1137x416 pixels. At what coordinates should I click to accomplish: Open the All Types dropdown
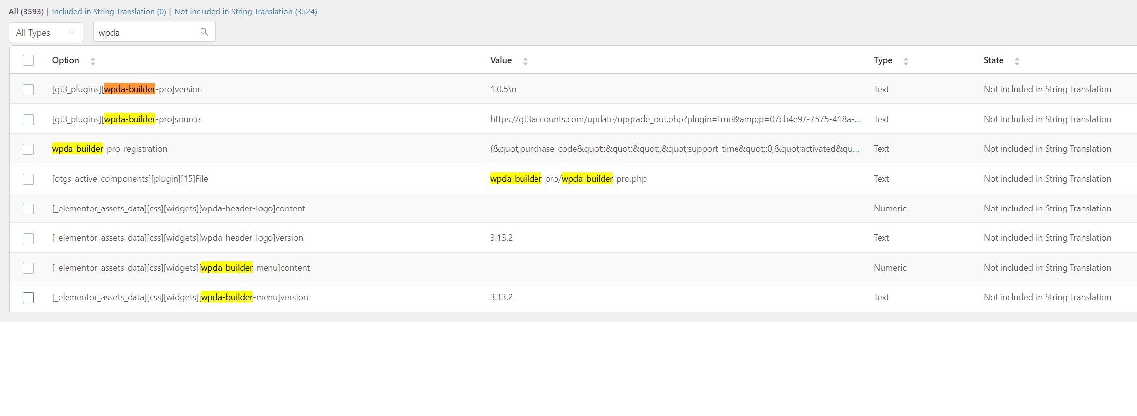pyautogui.click(x=46, y=32)
